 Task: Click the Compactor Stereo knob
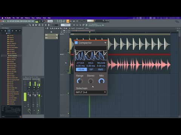pos(90,81)
